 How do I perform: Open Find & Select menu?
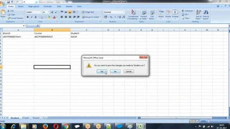206,14
